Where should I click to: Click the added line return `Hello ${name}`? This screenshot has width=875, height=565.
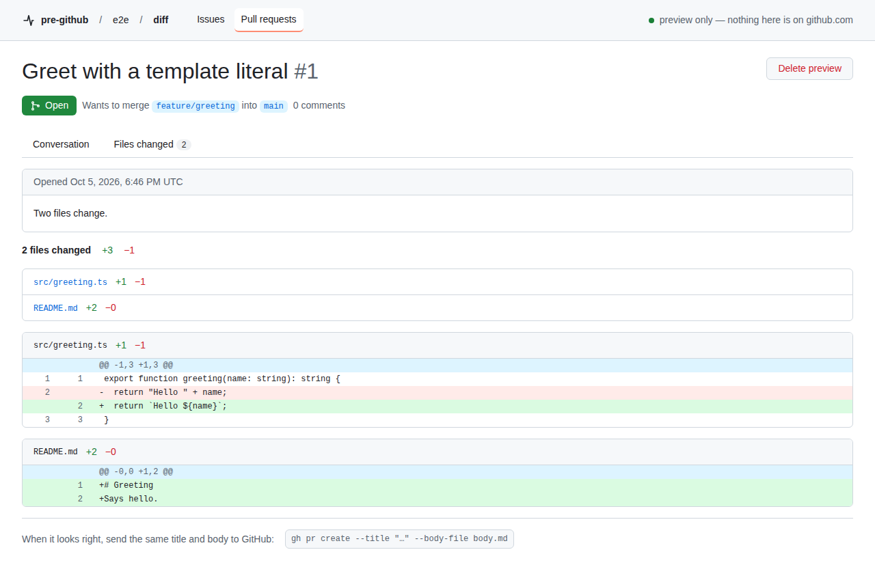(x=437, y=406)
